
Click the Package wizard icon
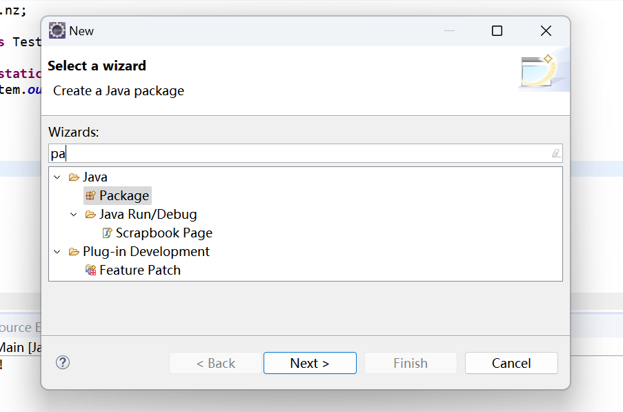[x=90, y=196]
